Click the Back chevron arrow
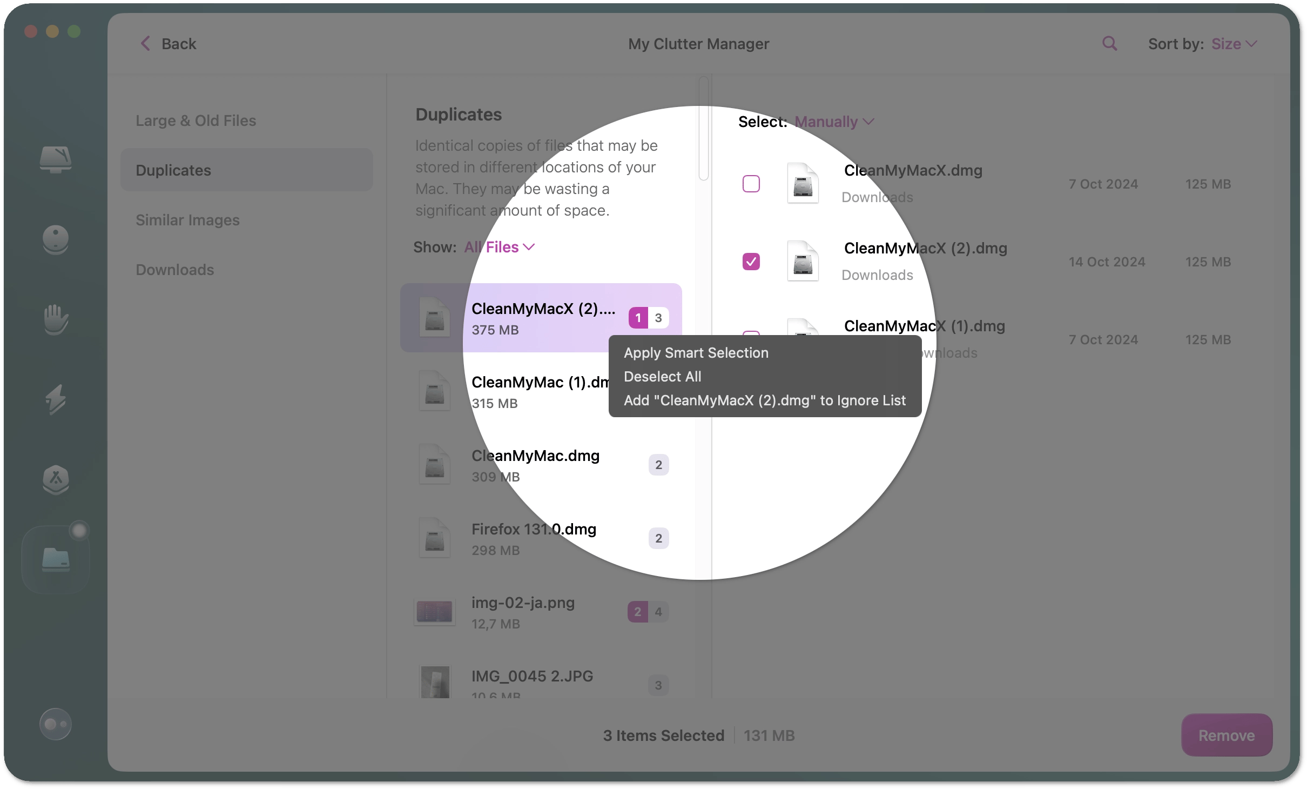The image size is (1307, 789). pyautogui.click(x=145, y=44)
